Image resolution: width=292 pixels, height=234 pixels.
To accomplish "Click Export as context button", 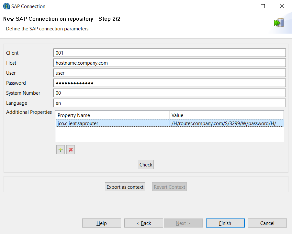I will tap(125, 187).
